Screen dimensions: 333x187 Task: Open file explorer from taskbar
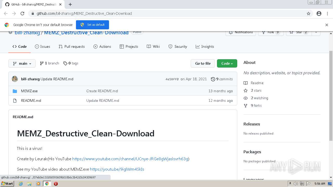(29, 184)
